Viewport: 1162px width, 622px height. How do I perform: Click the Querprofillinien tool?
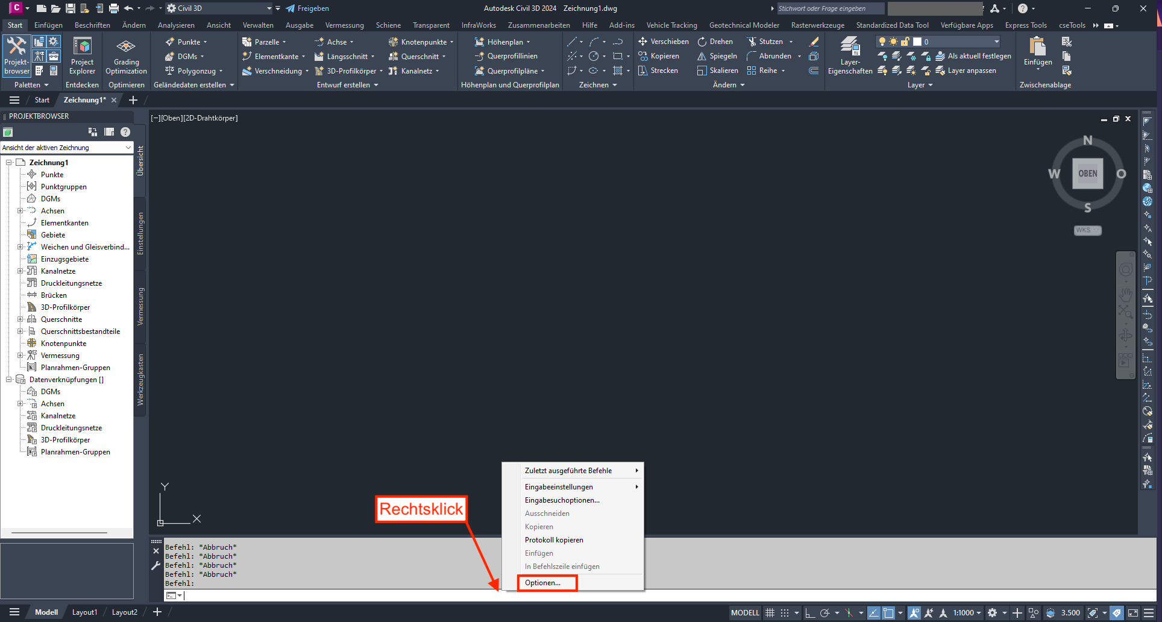[506, 56]
